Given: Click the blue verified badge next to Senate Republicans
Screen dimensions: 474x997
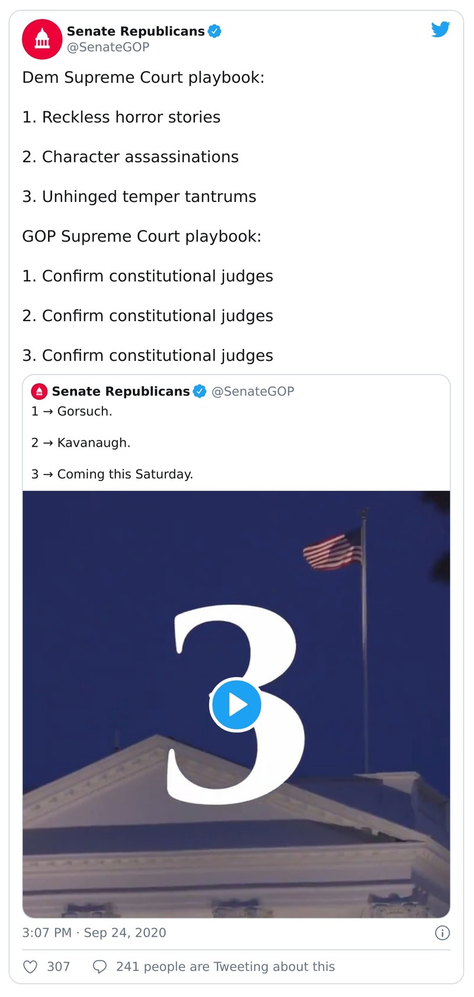Looking at the screenshot, I should 213,31.
